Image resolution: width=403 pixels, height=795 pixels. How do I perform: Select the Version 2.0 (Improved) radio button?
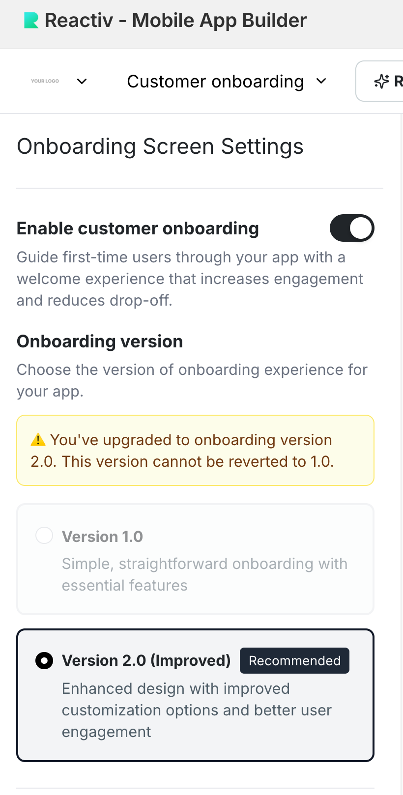pos(44,661)
